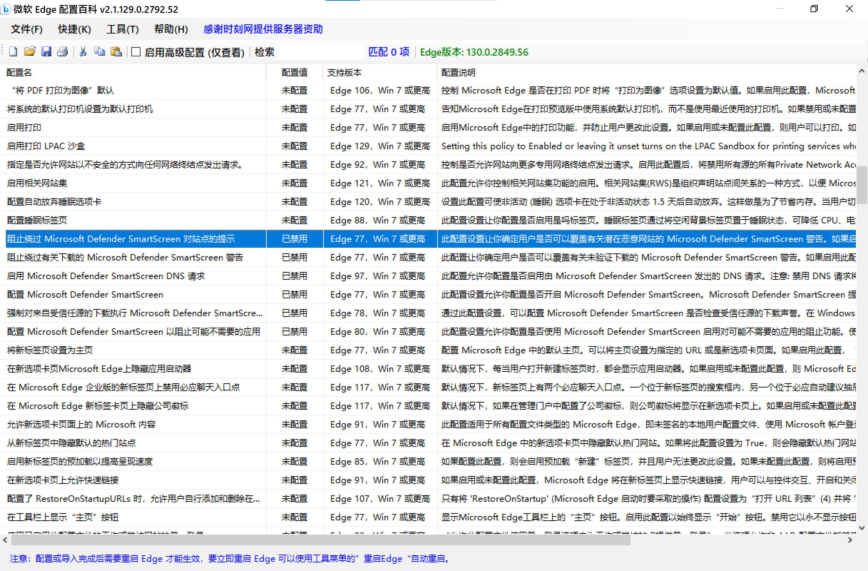Select the 在新选项卡页上允许快速链接 row
The width and height of the screenshot is (868, 571).
428,480
